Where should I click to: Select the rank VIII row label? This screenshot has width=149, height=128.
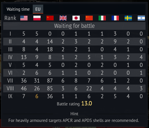pos(10,88)
